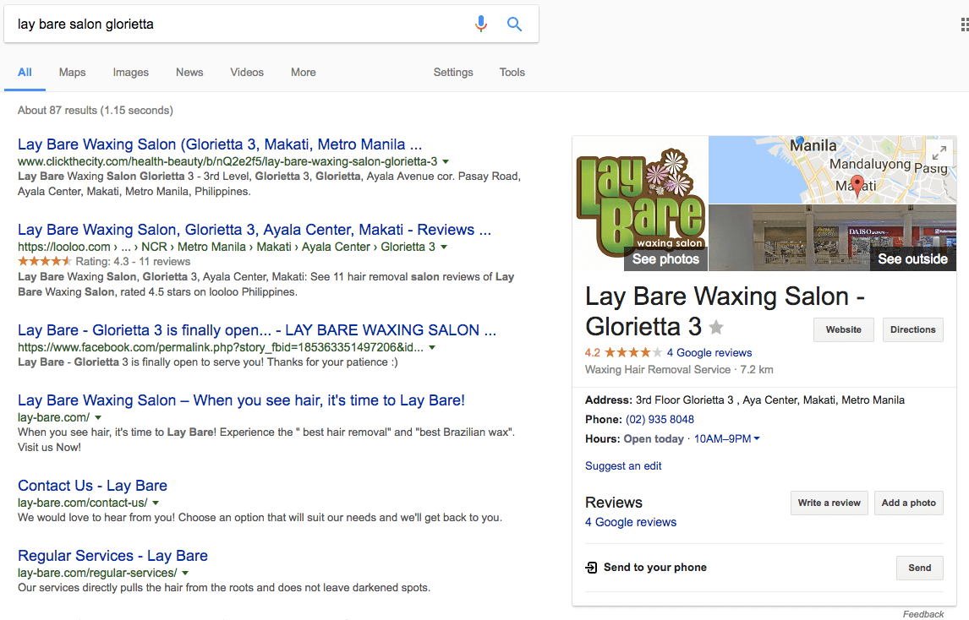Open the Settings menu

coord(453,73)
